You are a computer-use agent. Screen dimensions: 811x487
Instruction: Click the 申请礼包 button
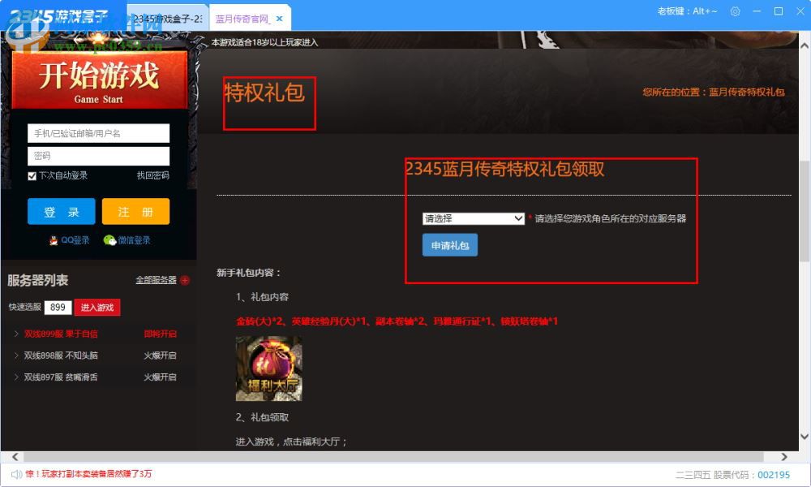pyautogui.click(x=448, y=245)
